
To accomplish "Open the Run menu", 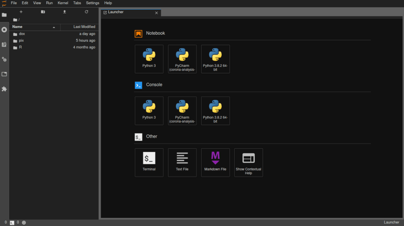I will [49, 3].
